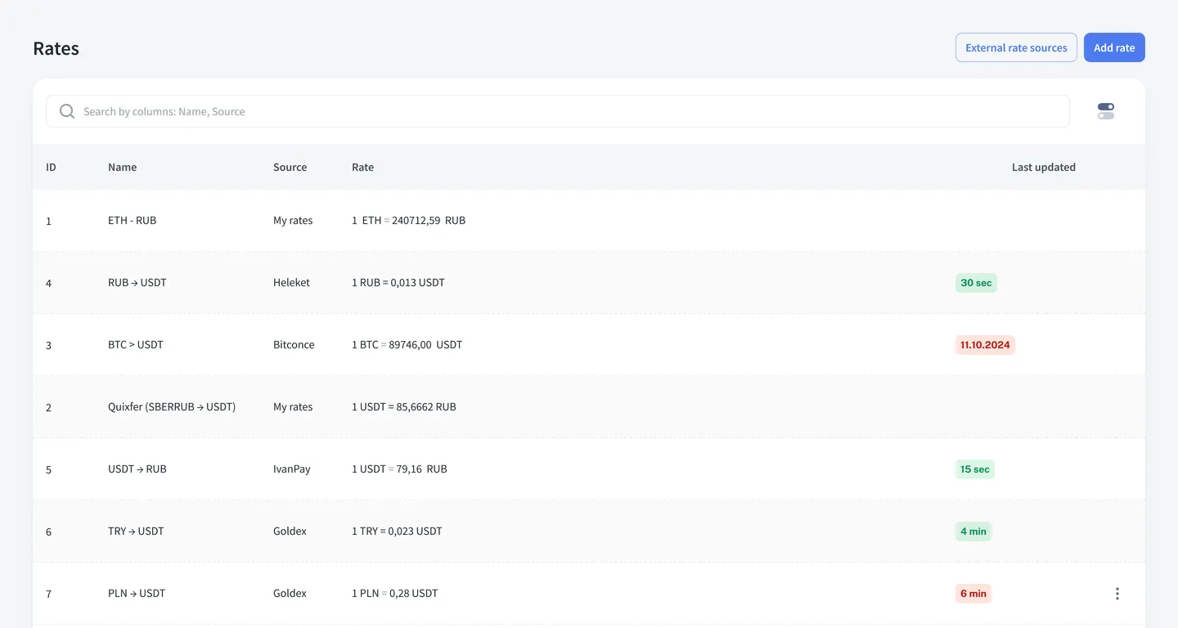This screenshot has height=628, width=1178.
Task: Open the column visibility toggles icon
Action: (1106, 111)
